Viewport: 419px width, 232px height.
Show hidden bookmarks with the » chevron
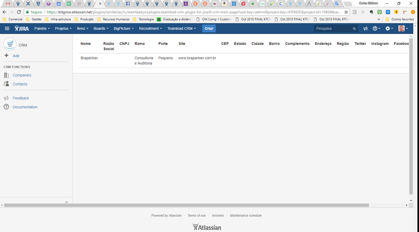coord(379,19)
